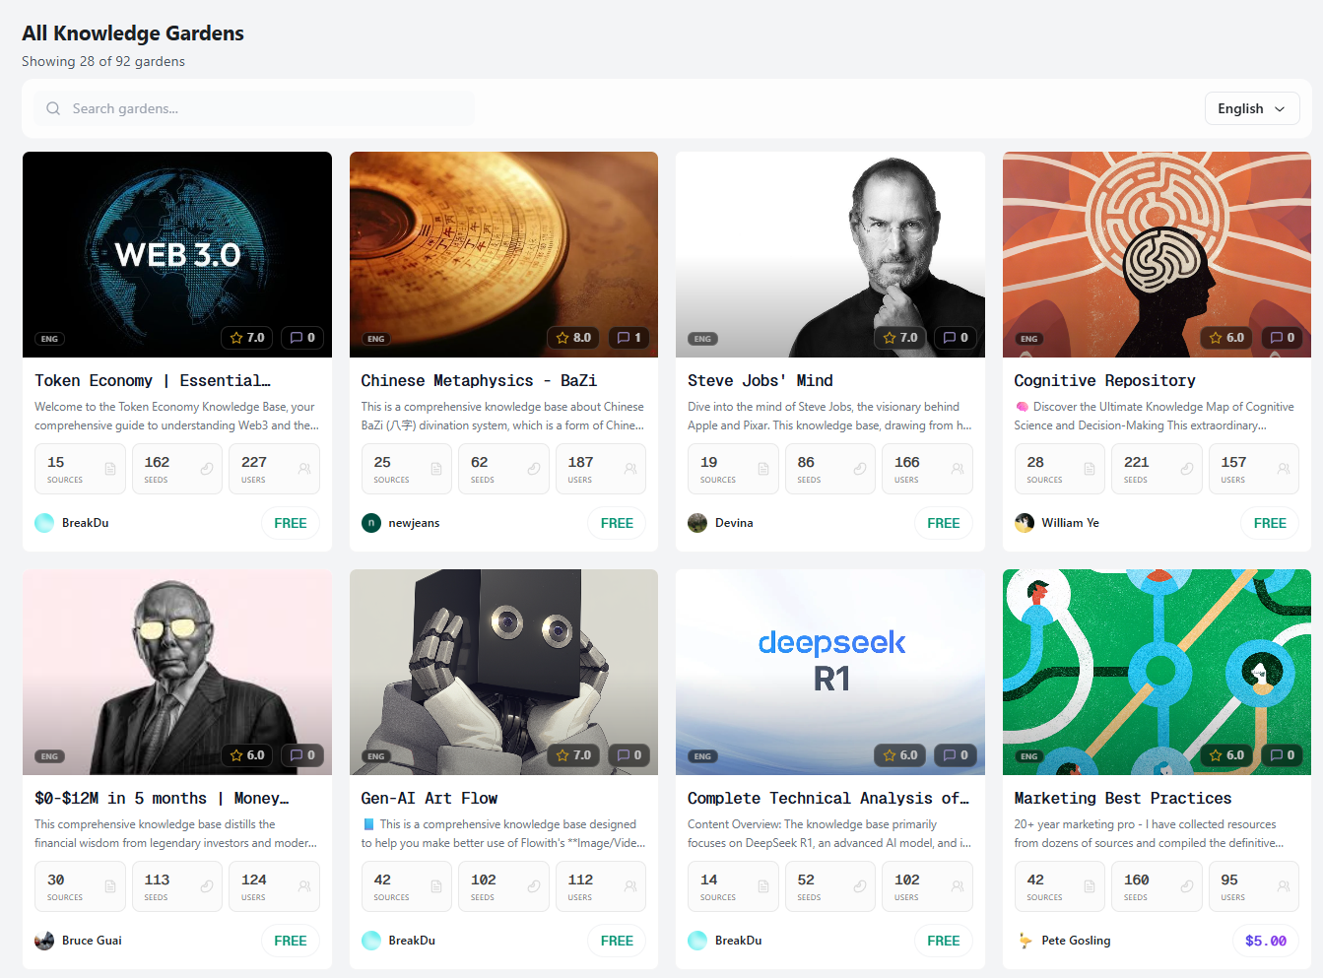
Task: Click FREE on the $0-$12M card
Action: click(291, 941)
